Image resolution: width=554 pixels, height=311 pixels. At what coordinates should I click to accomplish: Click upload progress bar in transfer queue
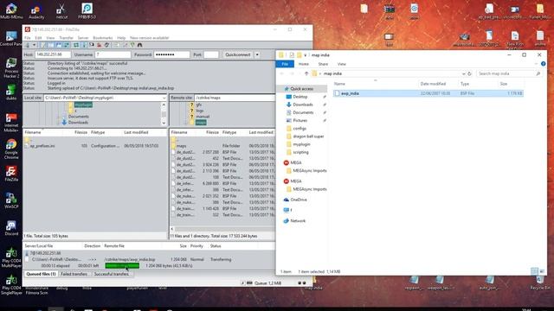(122, 265)
